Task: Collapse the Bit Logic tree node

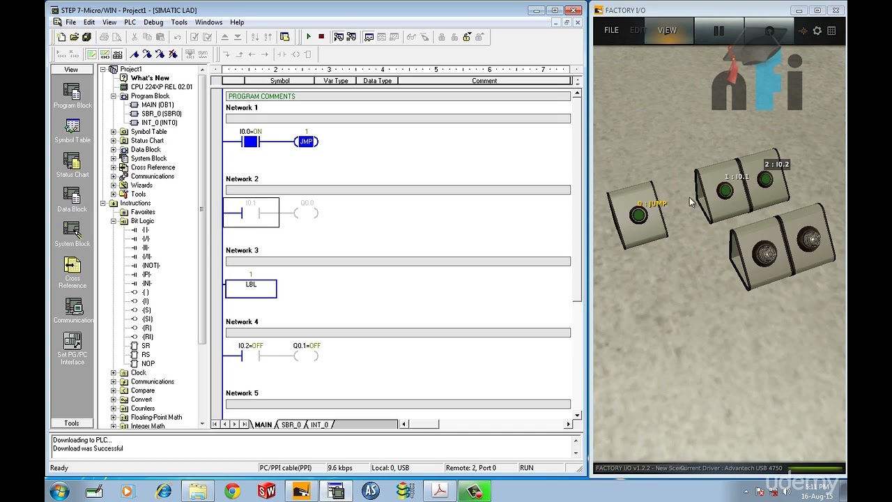Action: point(114,221)
